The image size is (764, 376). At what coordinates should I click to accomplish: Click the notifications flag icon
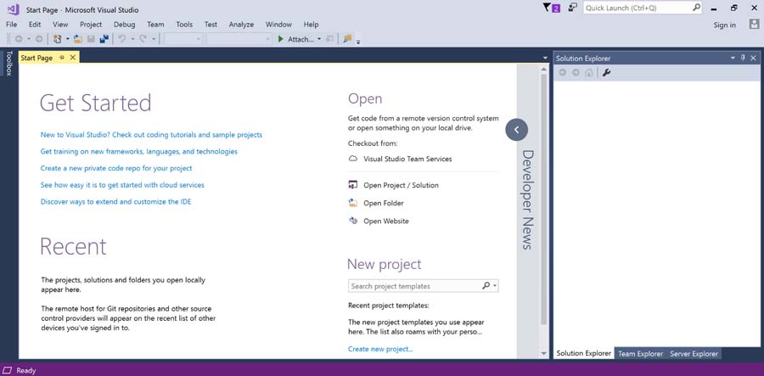click(549, 8)
